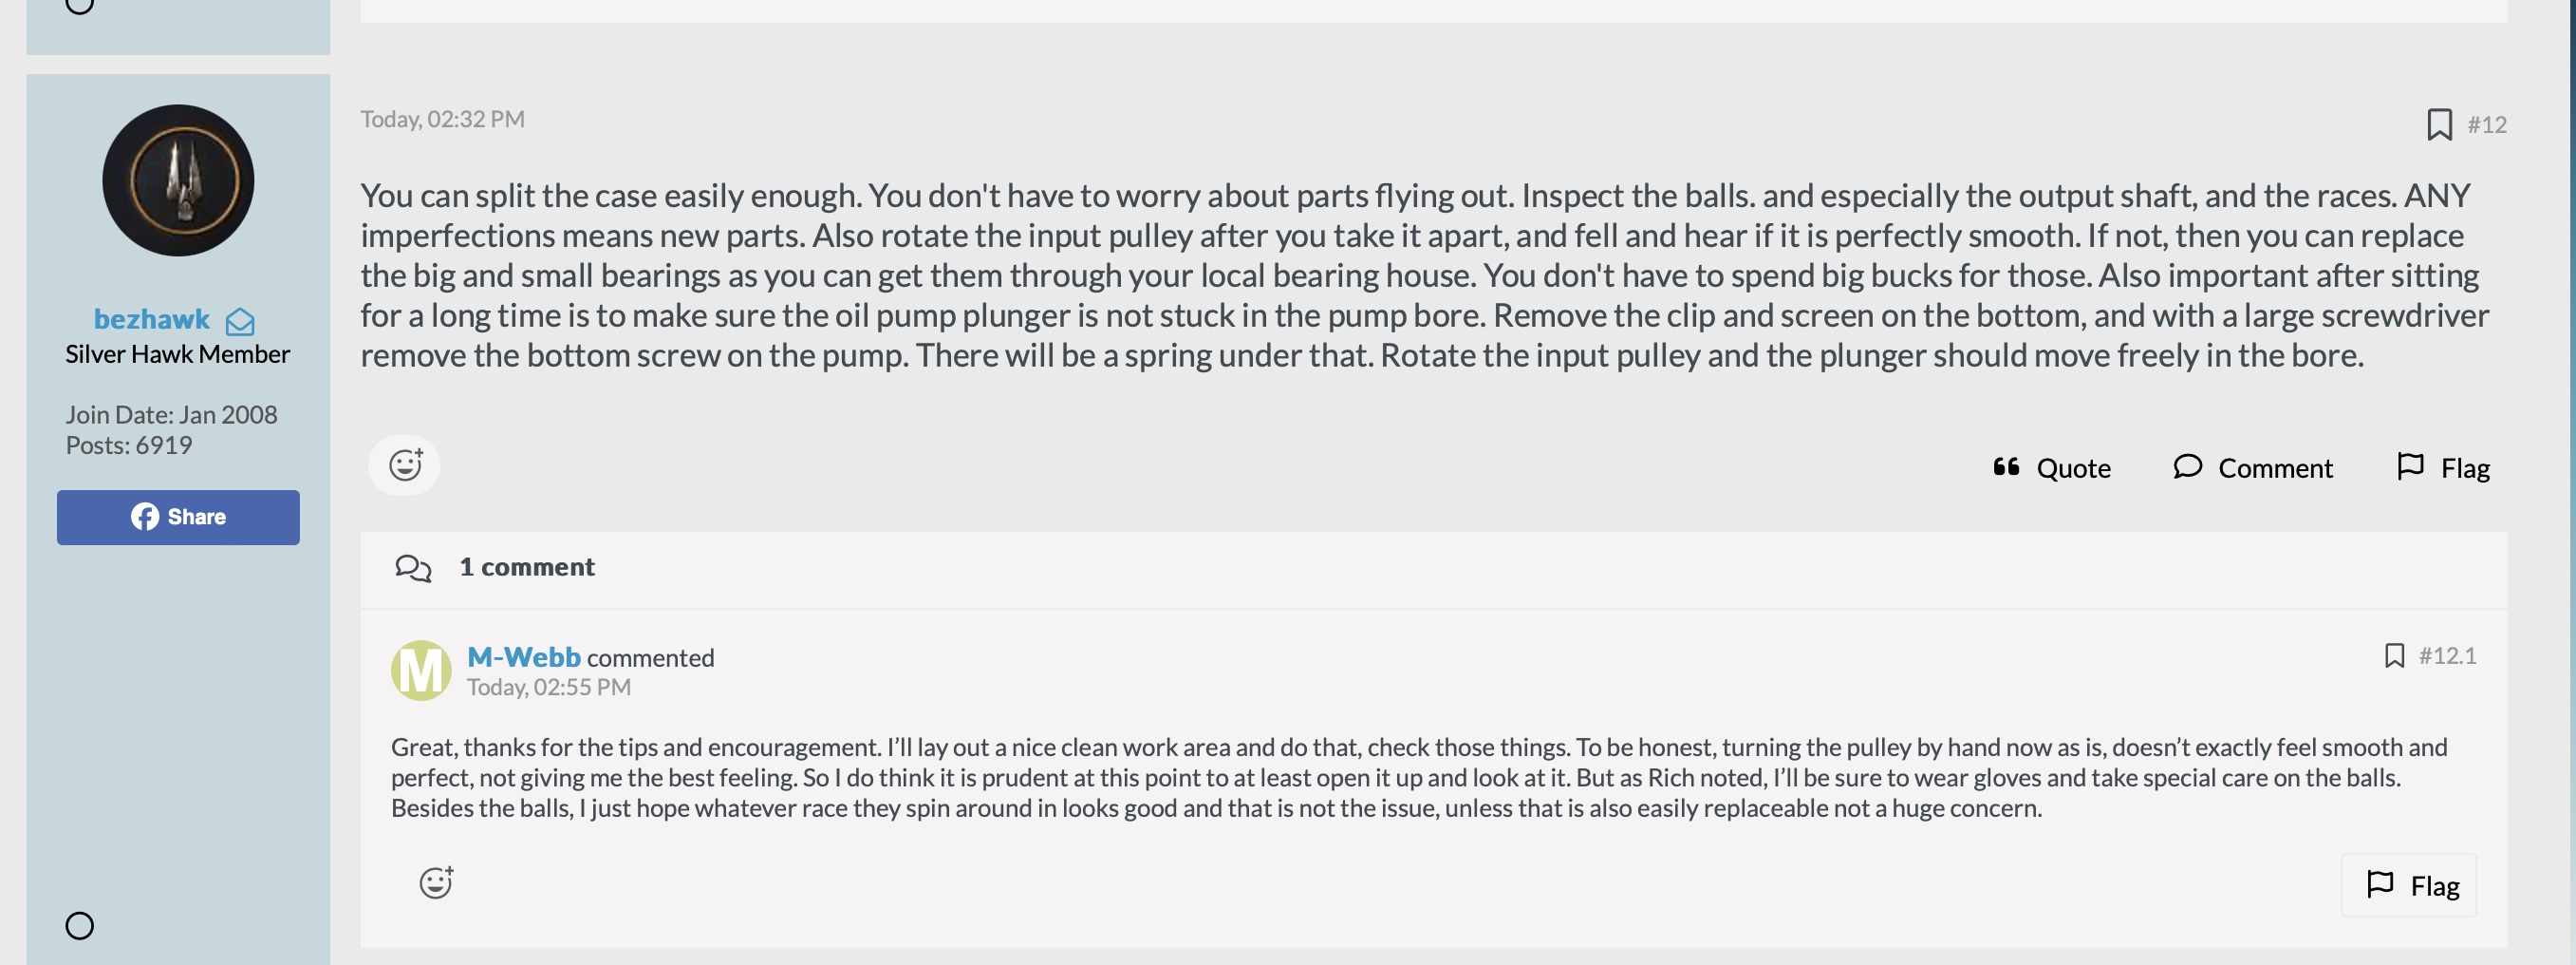The width and height of the screenshot is (2576, 965).
Task: Flag M-Webb's comment
Action: tap(2410, 885)
